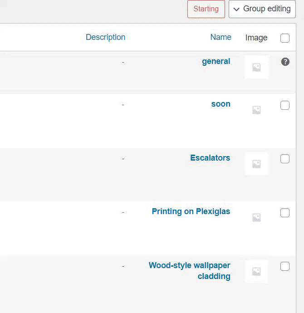304x313 pixels.
Task: Sort by the Name column header
Action: coord(221,37)
